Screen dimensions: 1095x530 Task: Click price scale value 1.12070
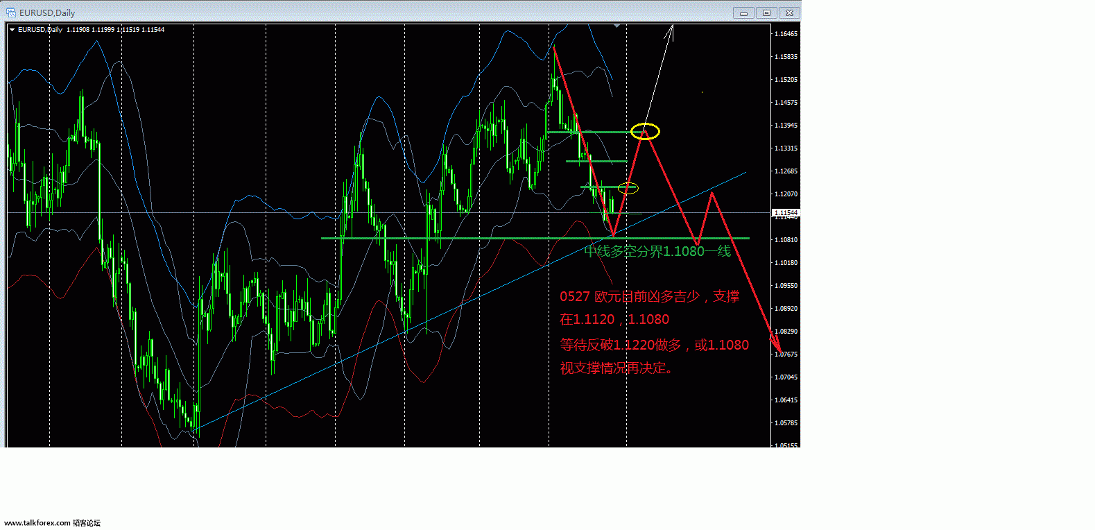786,194
